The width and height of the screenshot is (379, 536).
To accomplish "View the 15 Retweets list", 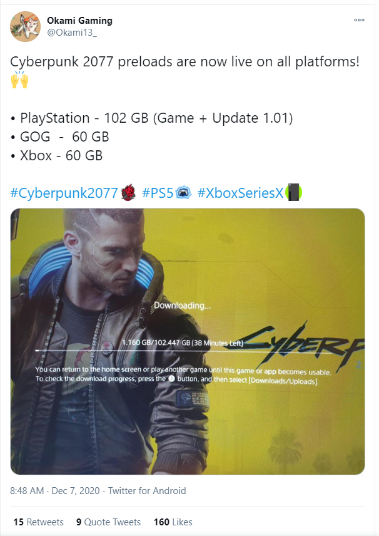I will 39,522.
